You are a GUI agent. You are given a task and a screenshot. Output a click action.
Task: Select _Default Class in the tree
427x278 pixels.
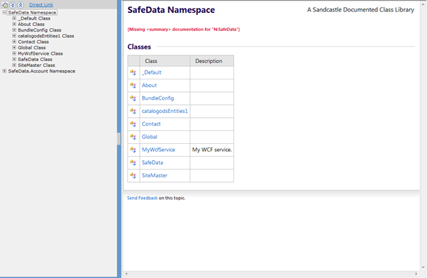click(x=34, y=18)
